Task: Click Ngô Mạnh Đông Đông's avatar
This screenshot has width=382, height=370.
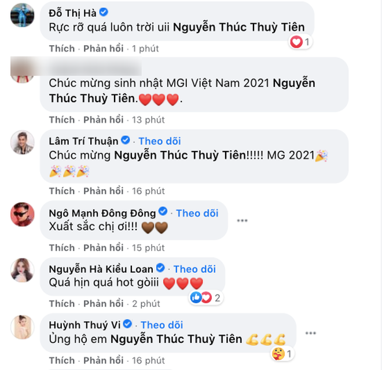Action: [23, 215]
